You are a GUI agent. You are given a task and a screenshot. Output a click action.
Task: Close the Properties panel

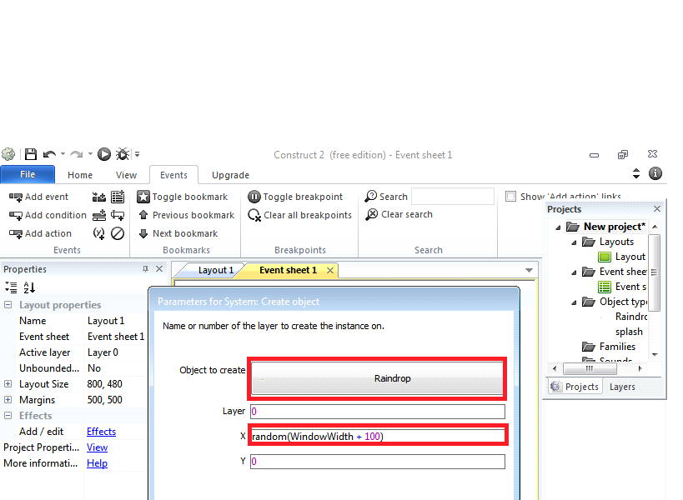point(159,269)
